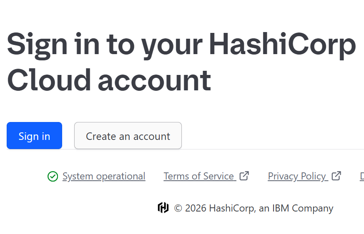Open the System operational status link
364x234 pixels.
point(104,176)
